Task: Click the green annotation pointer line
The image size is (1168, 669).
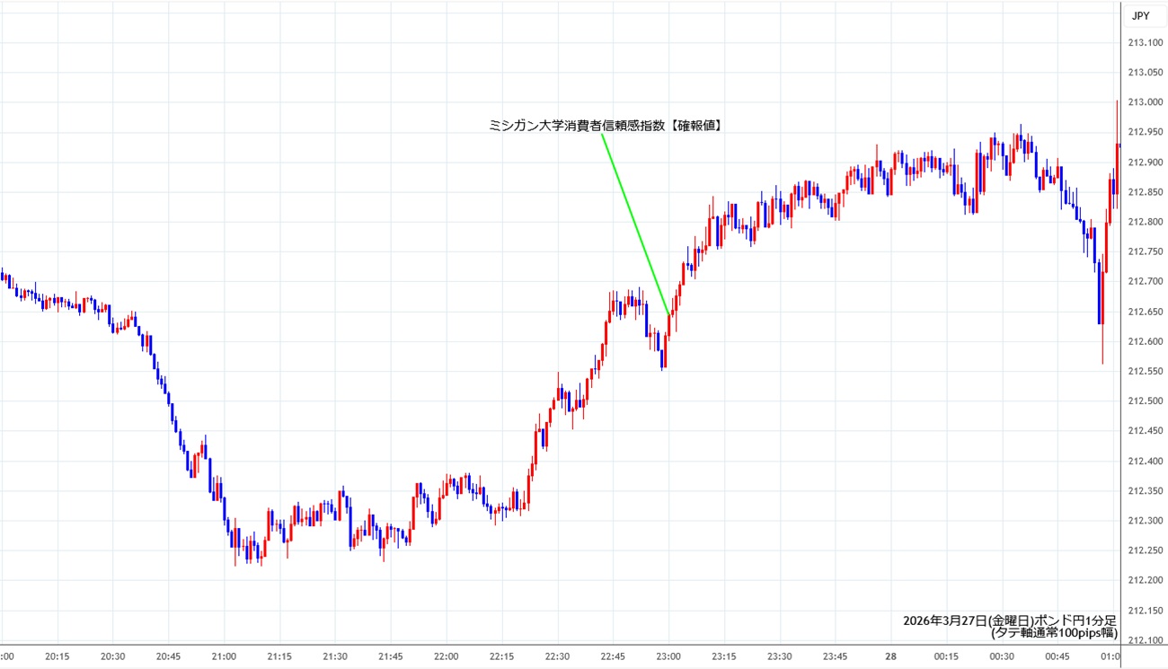Action: point(634,224)
